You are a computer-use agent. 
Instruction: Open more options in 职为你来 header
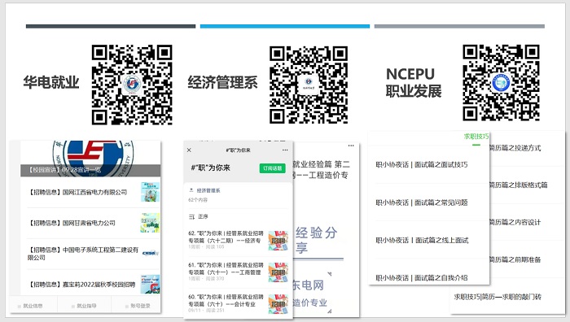point(285,150)
